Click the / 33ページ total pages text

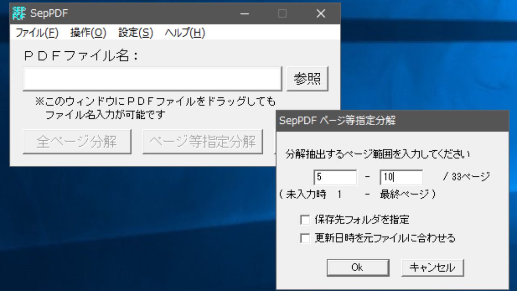tap(467, 177)
